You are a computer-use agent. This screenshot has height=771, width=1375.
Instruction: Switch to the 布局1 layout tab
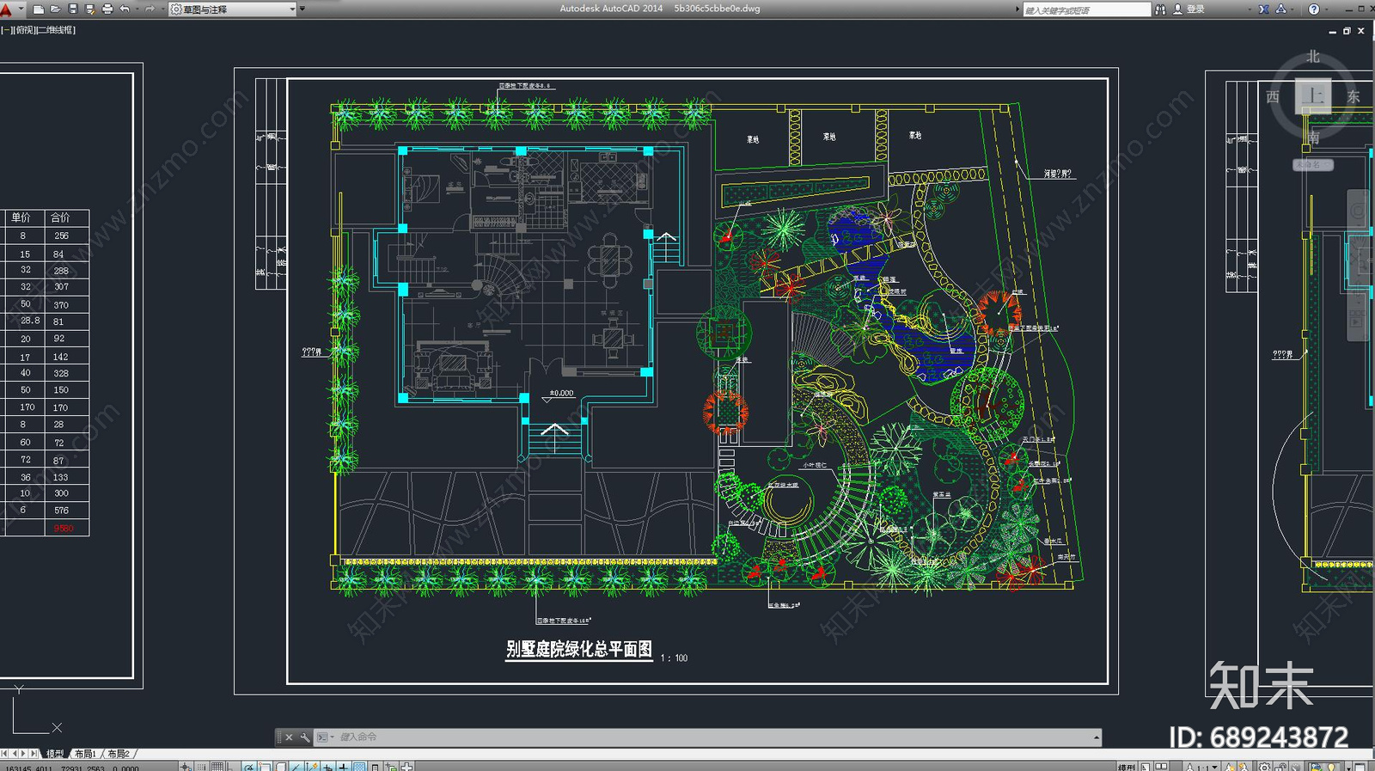85,754
